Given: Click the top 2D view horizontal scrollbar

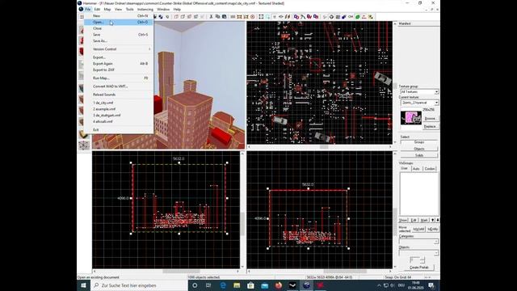Looking at the screenshot, I should [x=319, y=146].
